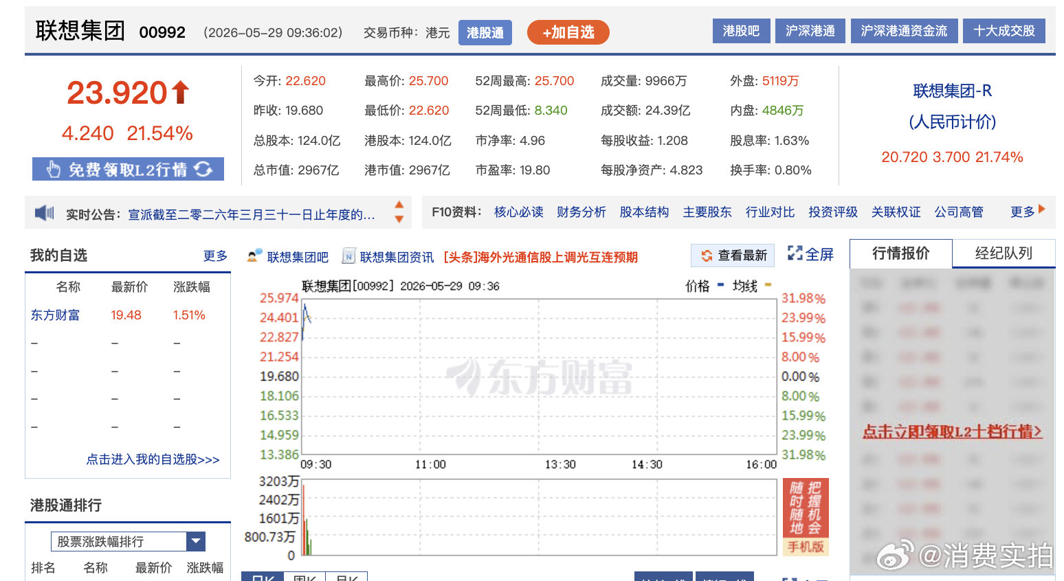Open the 沪深港通 navigation button
Image resolution: width=1064 pixels, height=581 pixels.
click(x=810, y=31)
